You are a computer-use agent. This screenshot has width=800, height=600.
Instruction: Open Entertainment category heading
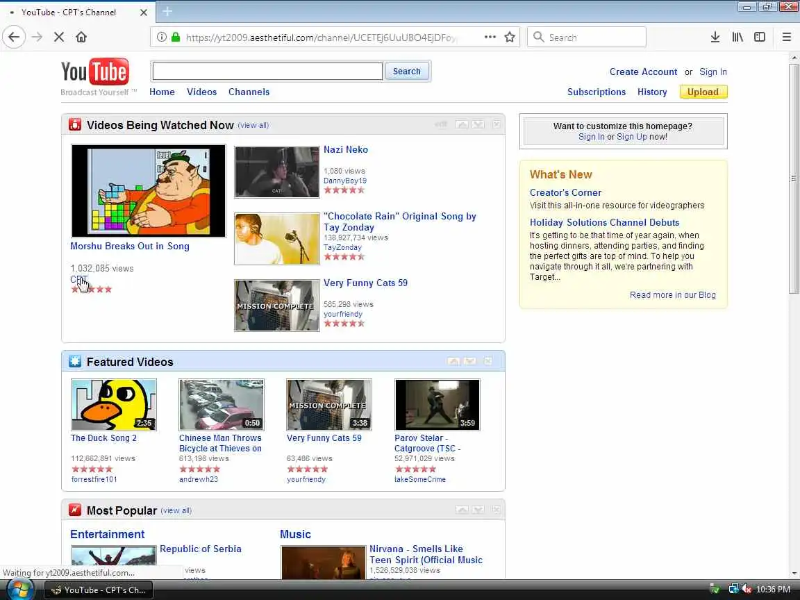click(x=107, y=534)
